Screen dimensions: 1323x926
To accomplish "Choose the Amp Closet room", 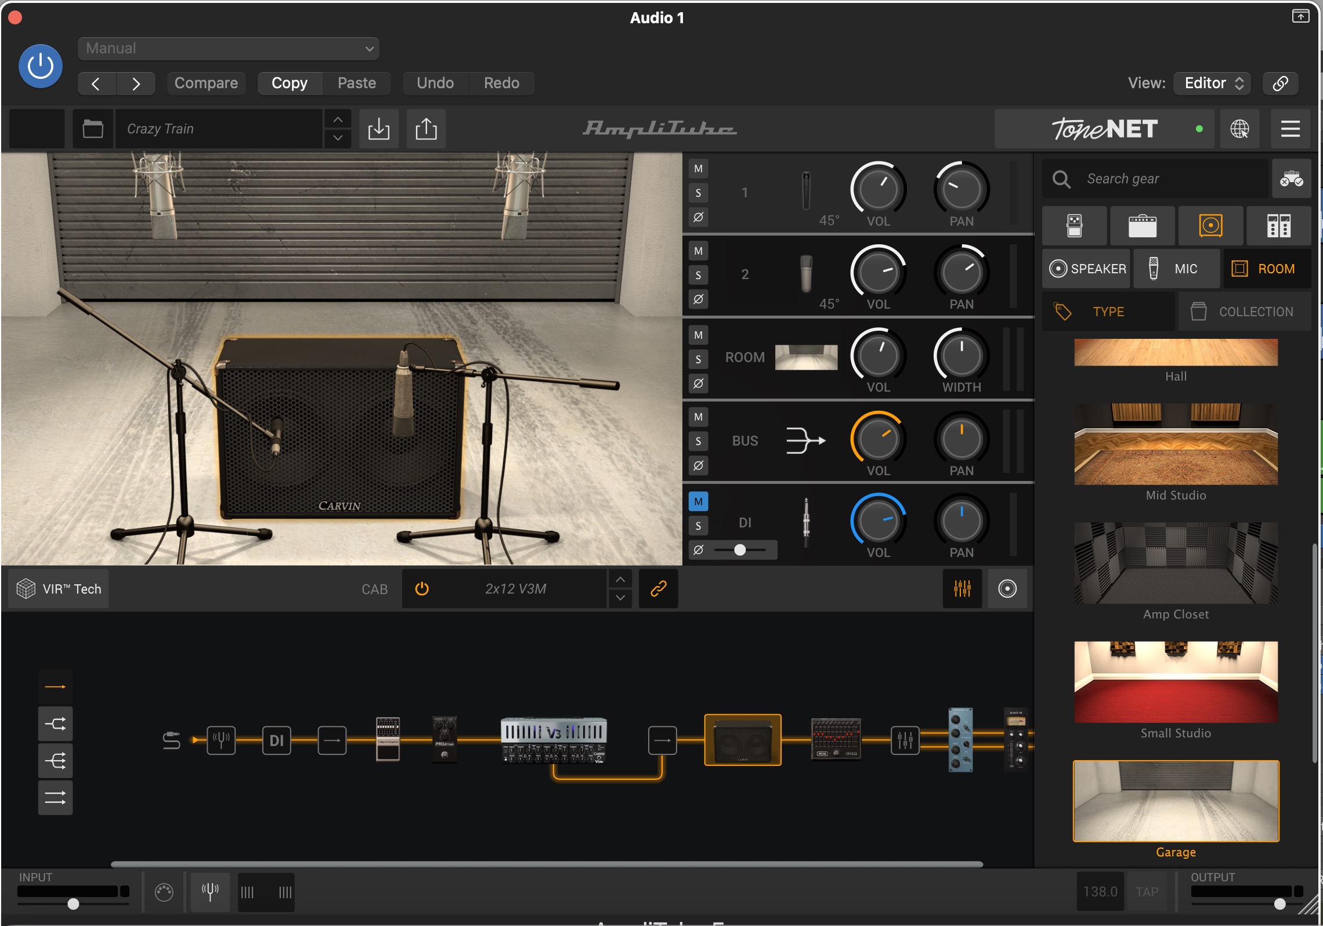I will (1176, 563).
